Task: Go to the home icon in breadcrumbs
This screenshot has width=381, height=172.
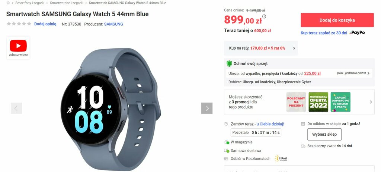Action: point(8,3)
